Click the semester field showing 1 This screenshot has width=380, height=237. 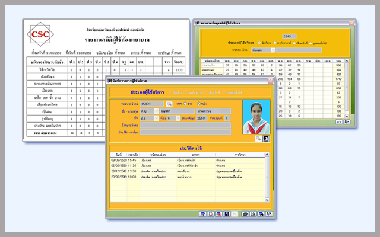pos(227,118)
